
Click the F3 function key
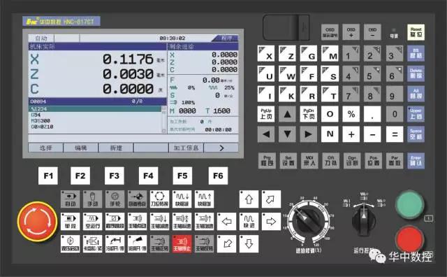[x=115, y=176]
